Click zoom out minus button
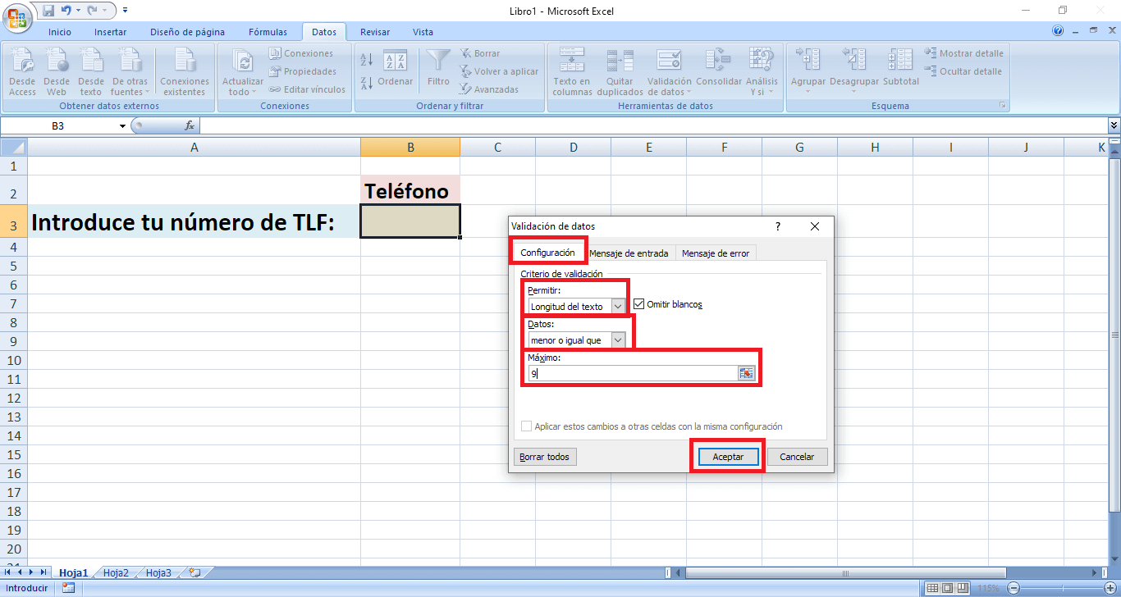1121x597 pixels. (1013, 588)
